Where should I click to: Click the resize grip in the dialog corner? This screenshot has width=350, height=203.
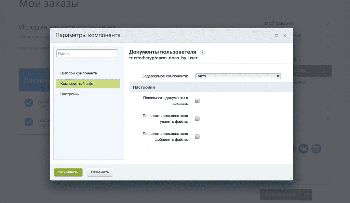coord(291,178)
